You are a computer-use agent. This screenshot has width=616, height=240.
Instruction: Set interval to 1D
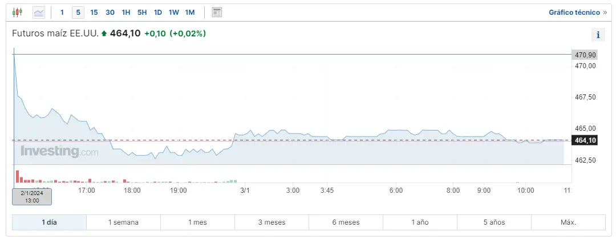[x=158, y=12]
